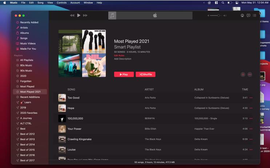The height and width of the screenshot is (168, 270).
Task: Click the Your Power artwork thumbnail
Action: tap(62, 129)
